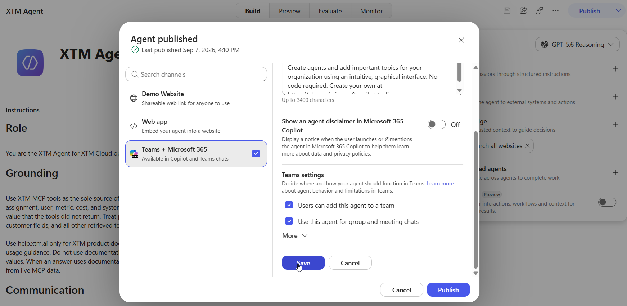
Task: Click the Demo Website globe icon
Action: coord(134,98)
